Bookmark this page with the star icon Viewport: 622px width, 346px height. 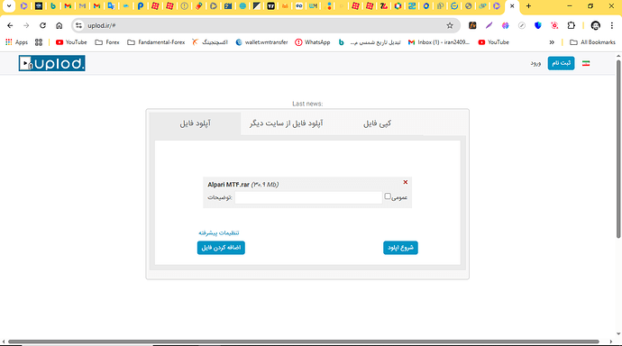pyautogui.click(x=450, y=25)
